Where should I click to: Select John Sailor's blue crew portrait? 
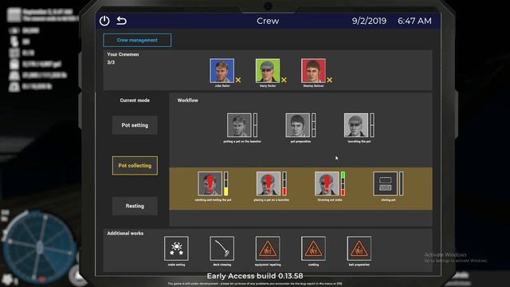click(222, 71)
